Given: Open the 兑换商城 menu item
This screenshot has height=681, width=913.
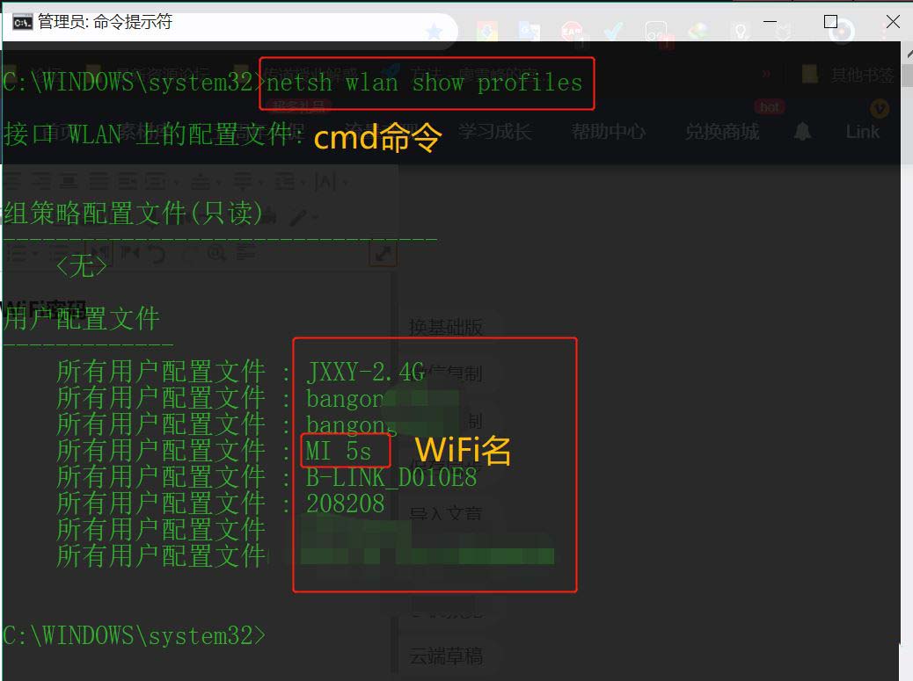Looking at the screenshot, I should (x=722, y=132).
